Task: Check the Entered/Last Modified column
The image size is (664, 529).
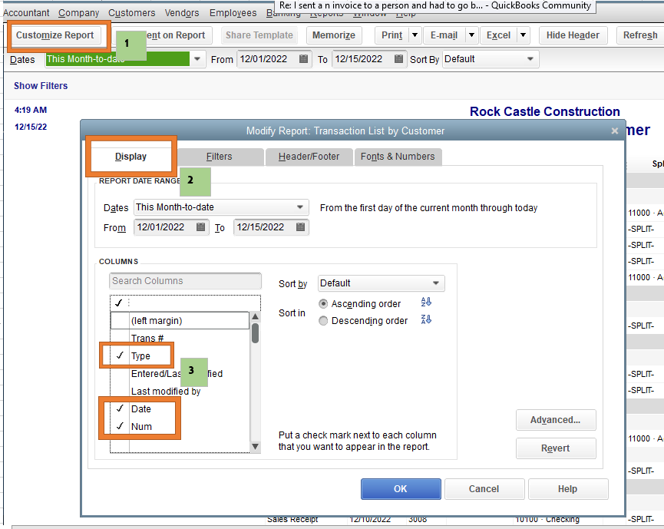Action: coord(120,374)
